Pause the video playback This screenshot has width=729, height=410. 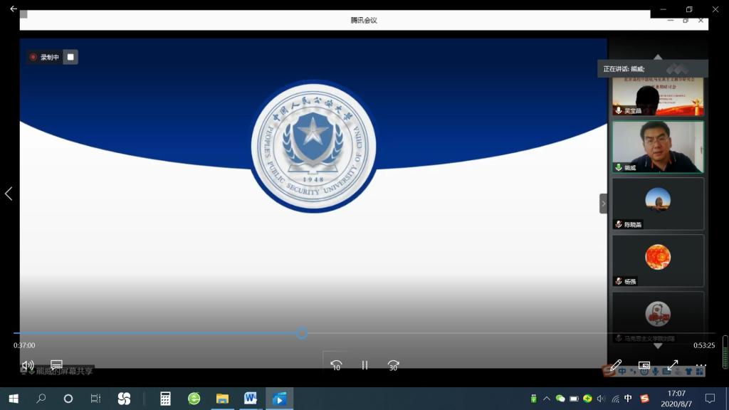tap(364, 365)
